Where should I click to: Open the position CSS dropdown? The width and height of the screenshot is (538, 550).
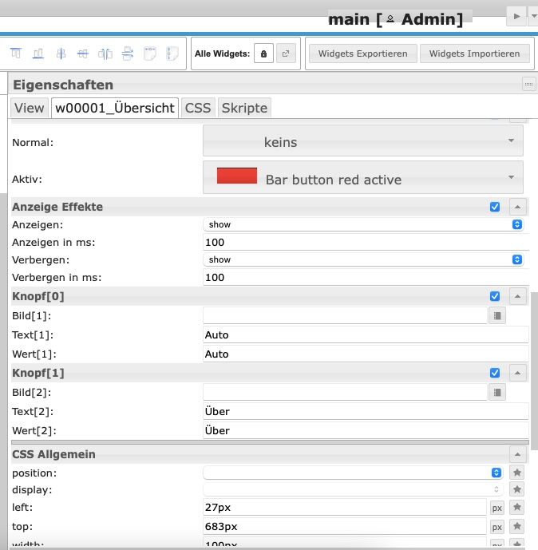pos(353,473)
